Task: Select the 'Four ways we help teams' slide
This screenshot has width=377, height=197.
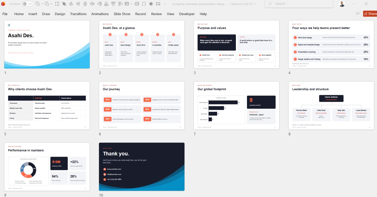Action: 331,44
